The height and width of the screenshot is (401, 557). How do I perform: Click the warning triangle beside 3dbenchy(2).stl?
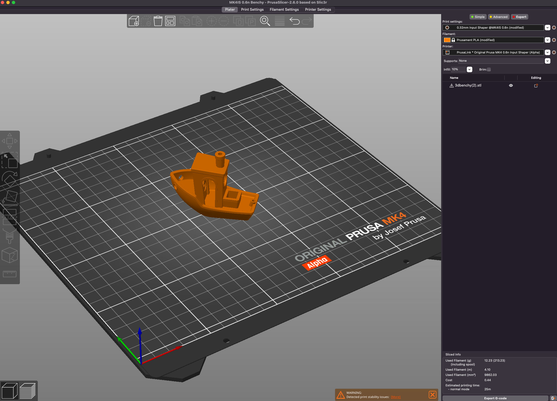point(452,86)
